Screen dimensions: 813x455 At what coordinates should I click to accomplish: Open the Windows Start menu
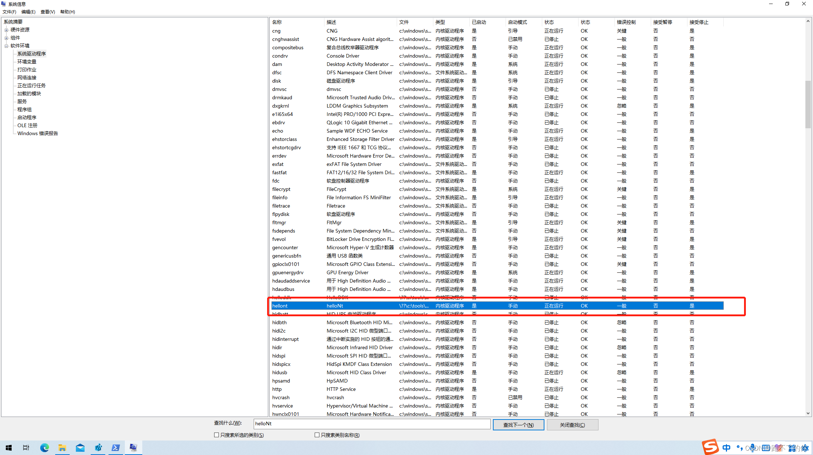click(x=9, y=448)
